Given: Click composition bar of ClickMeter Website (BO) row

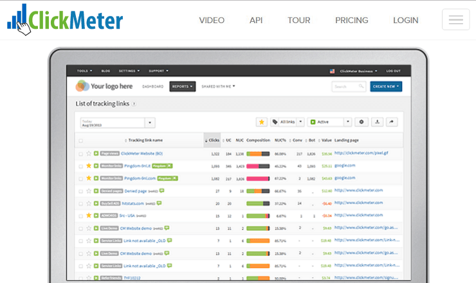Looking at the screenshot, I should click(258, 154).
